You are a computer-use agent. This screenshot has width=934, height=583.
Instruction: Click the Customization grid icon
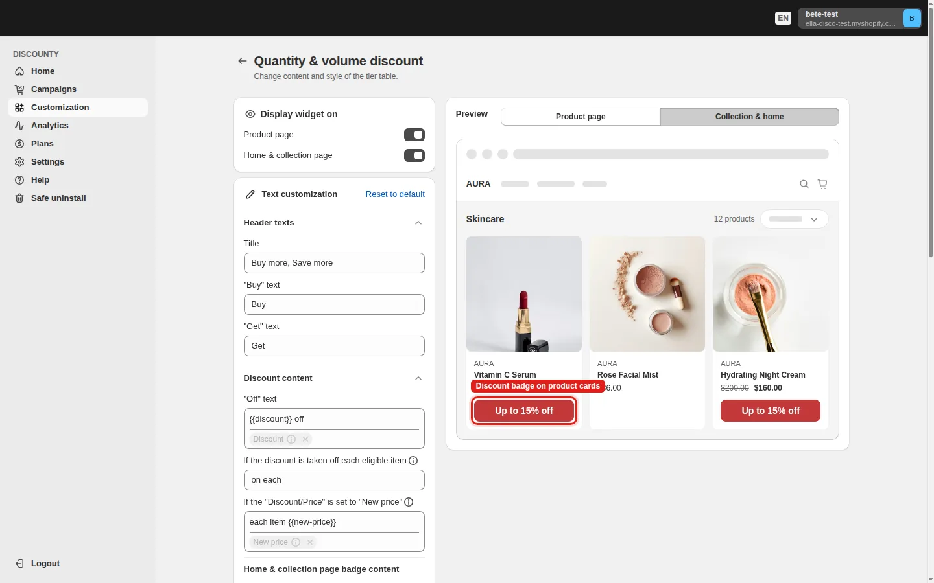click(x=19, y=108)
